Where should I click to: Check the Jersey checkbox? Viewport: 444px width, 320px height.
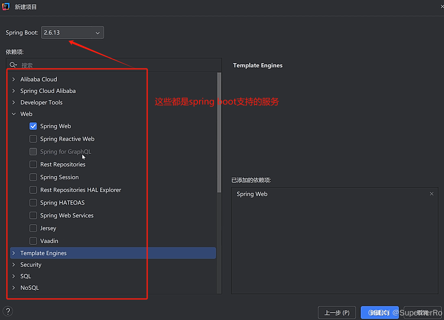coord(33,228)
